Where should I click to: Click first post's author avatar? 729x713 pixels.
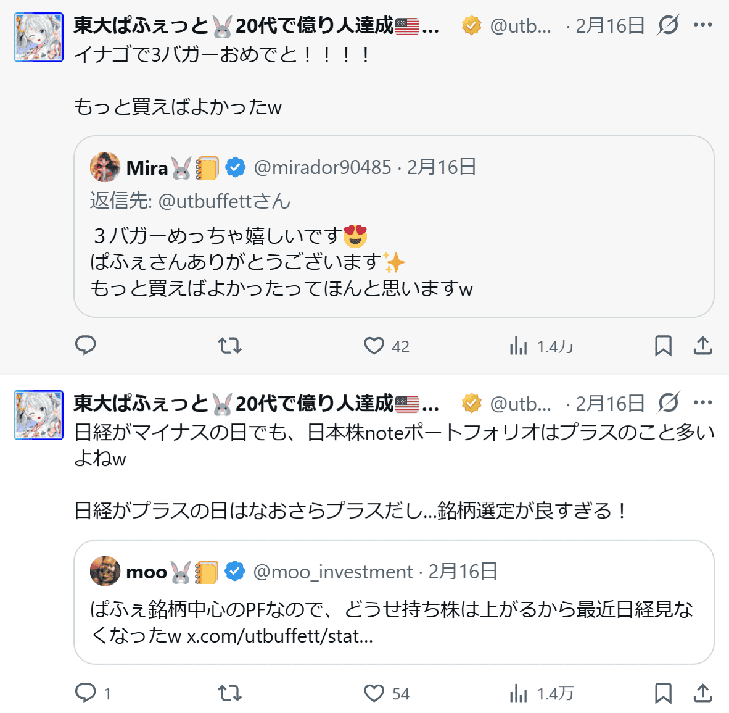39,38
